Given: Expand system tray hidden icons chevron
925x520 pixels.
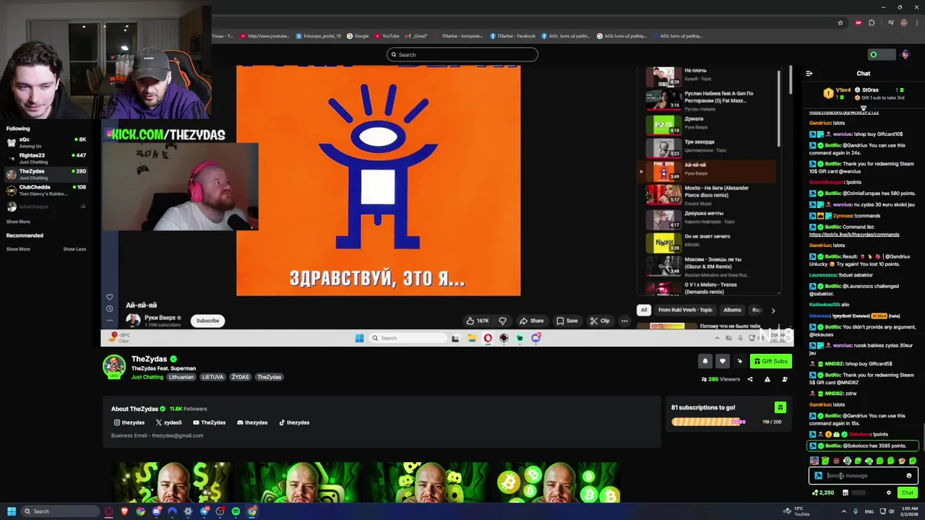Looking at the screenshot, I should pyautogui.click(x=844, y=511).
